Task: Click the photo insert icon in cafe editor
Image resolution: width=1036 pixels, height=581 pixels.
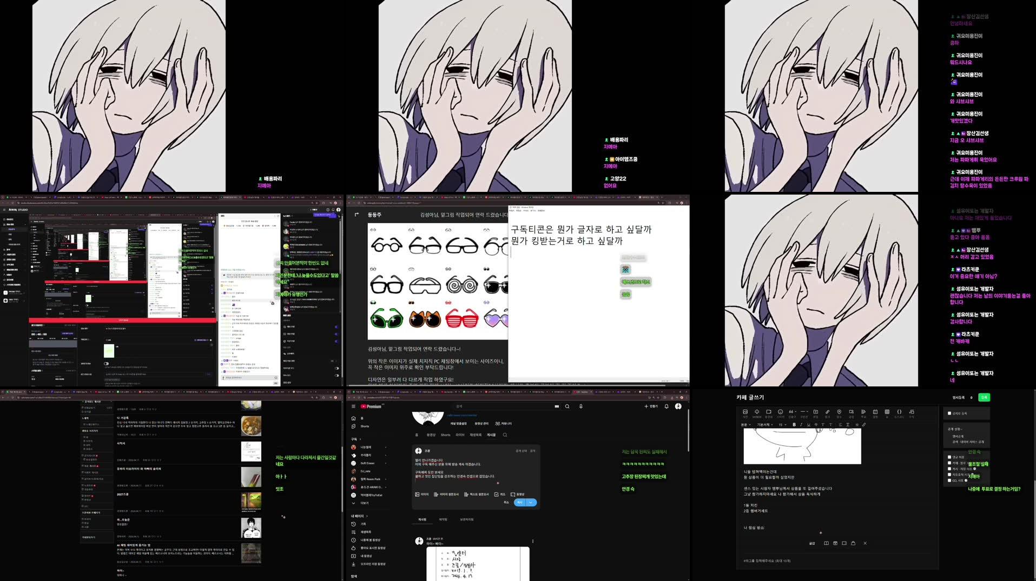Action: tap(745, 412)
